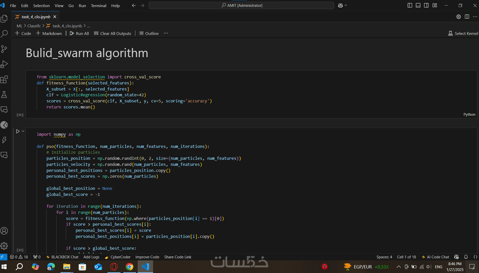Viewport: 479px width, 273px height.
Task: Open editor More Actions ellipsis at top-right
Action: coord(475,17)
